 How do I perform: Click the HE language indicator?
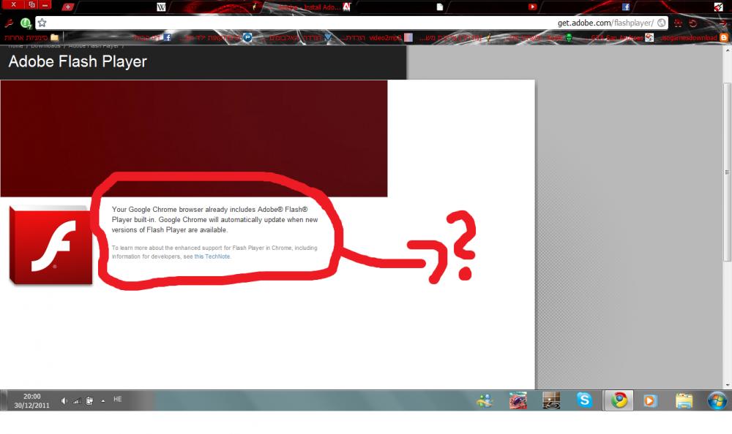pyautogui.click(x=118, y=400)
